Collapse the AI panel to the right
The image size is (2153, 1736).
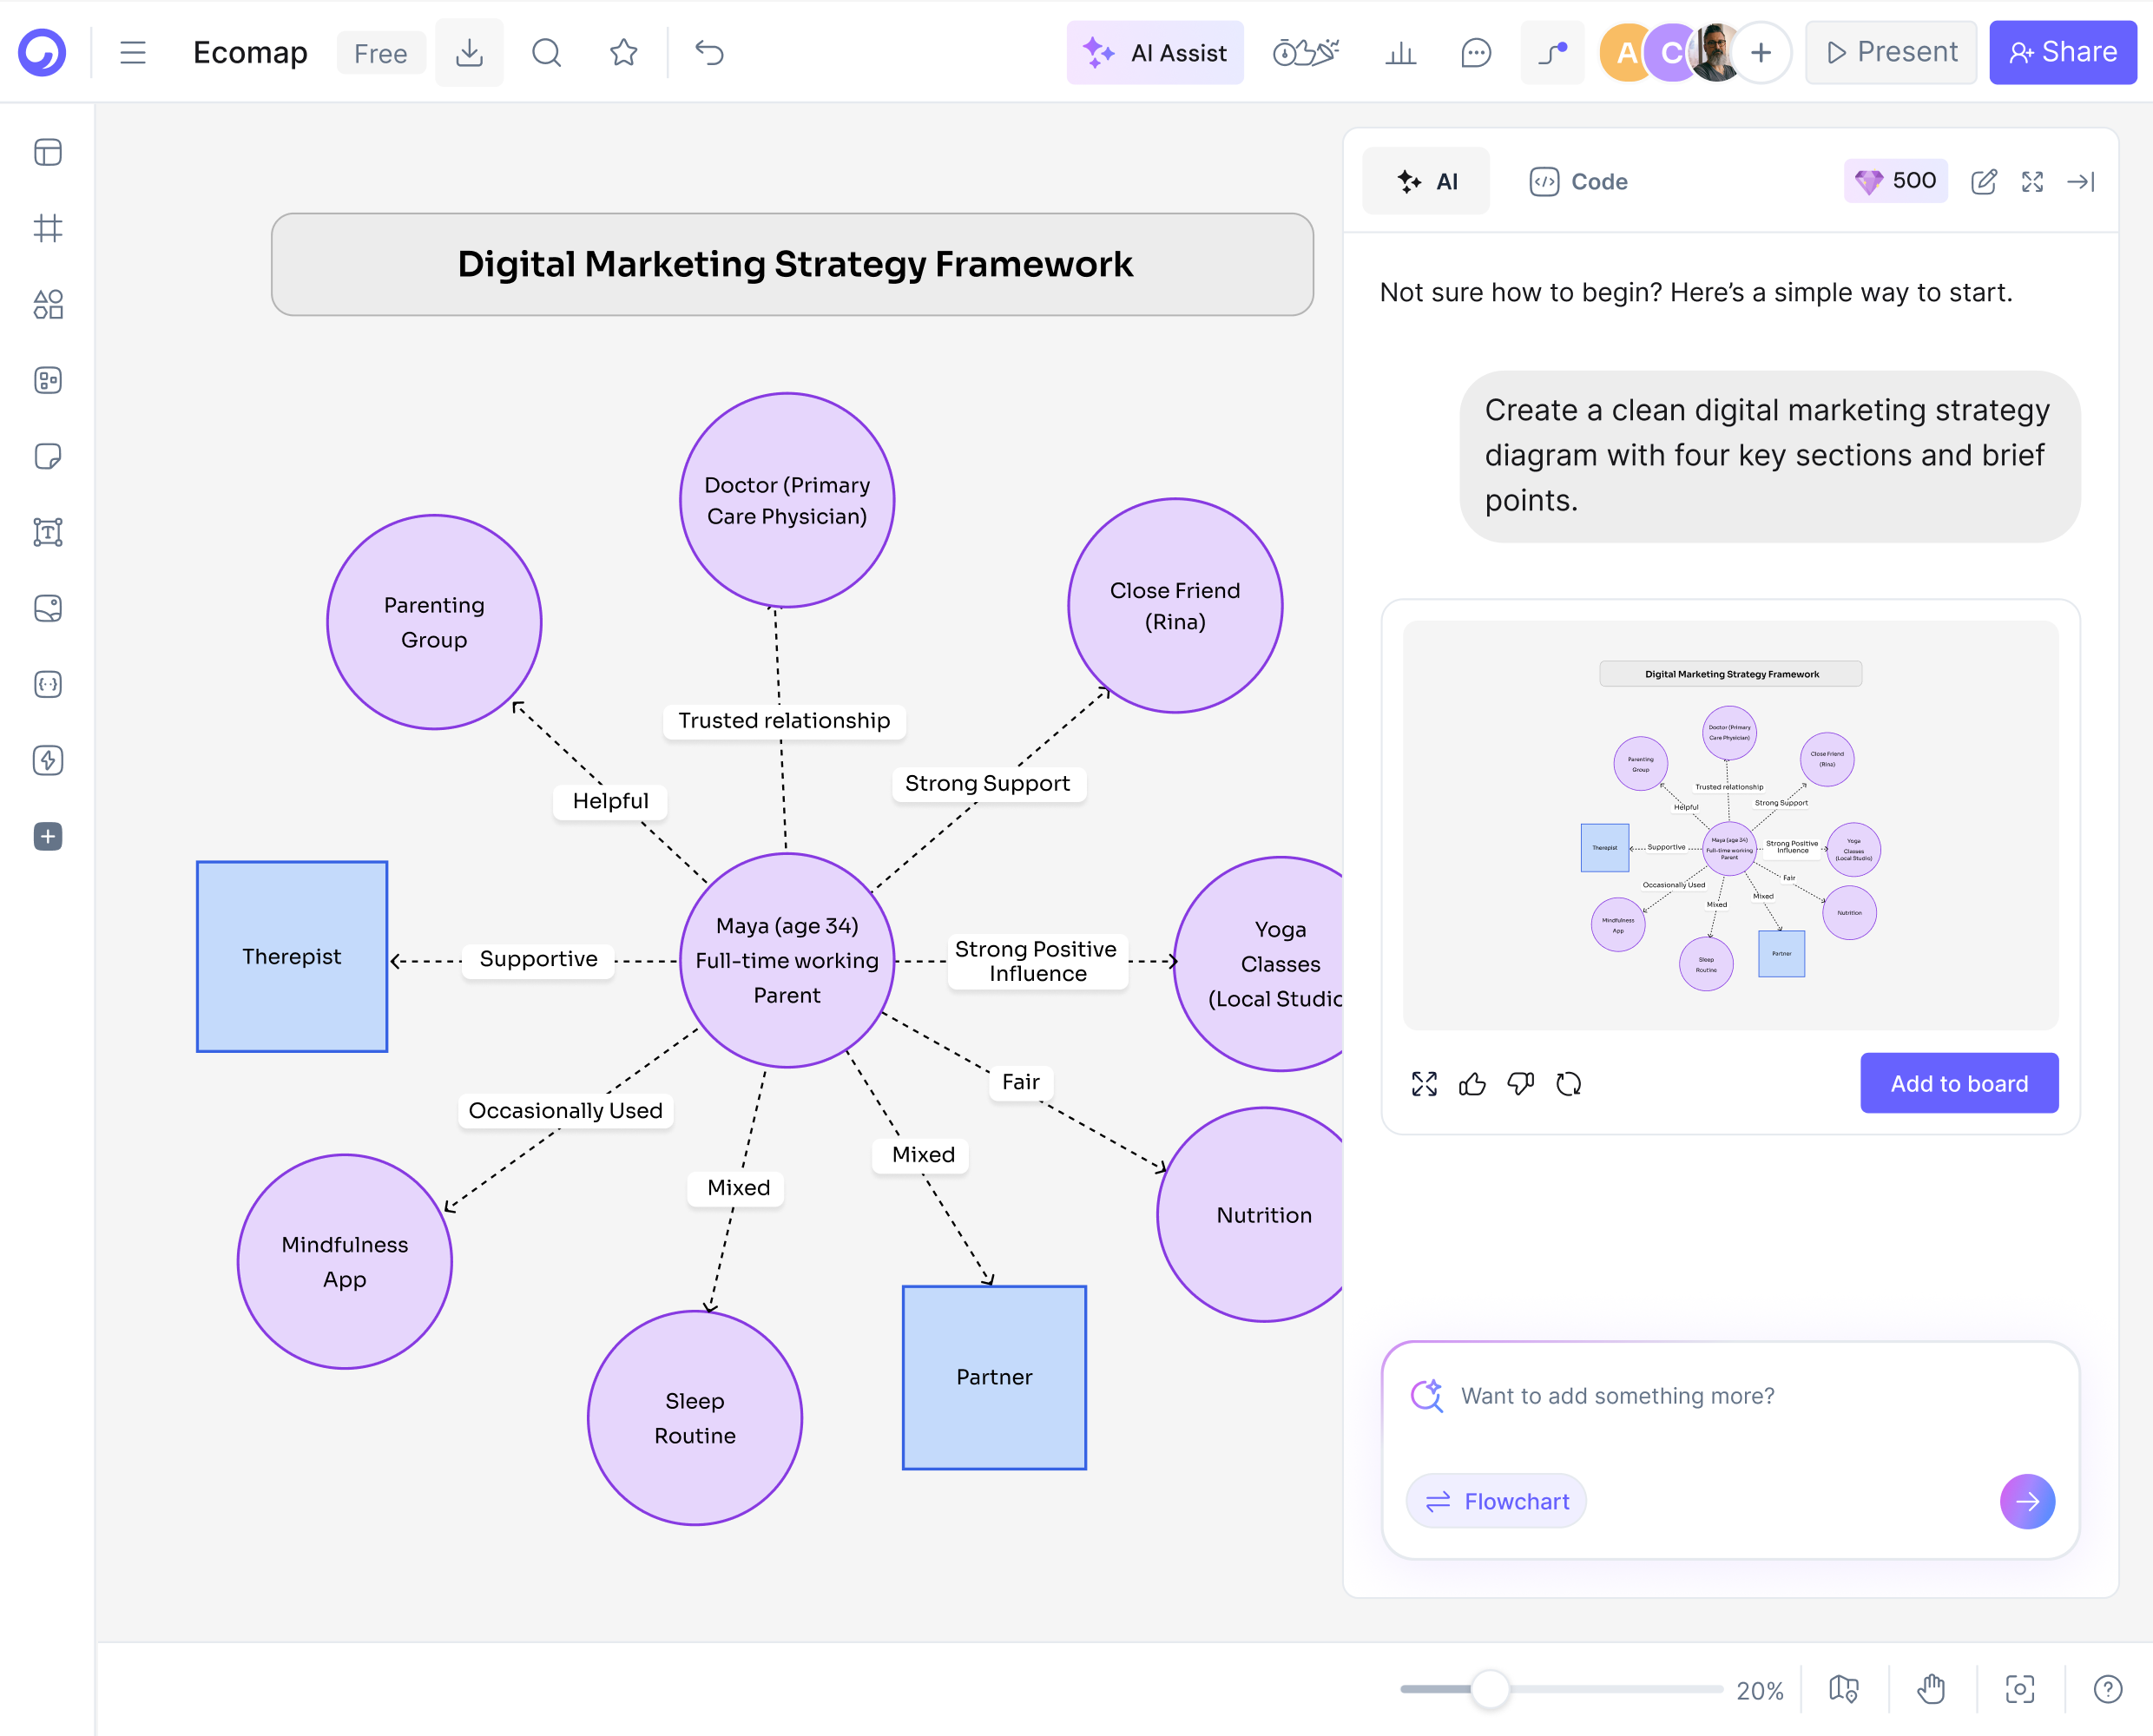point(2081,181)
